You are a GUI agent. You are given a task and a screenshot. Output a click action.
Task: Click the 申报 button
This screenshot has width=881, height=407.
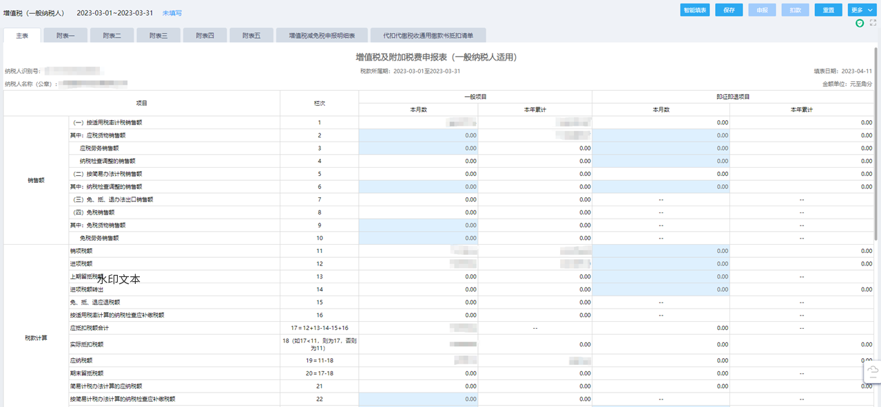click(x=762, y=10)
